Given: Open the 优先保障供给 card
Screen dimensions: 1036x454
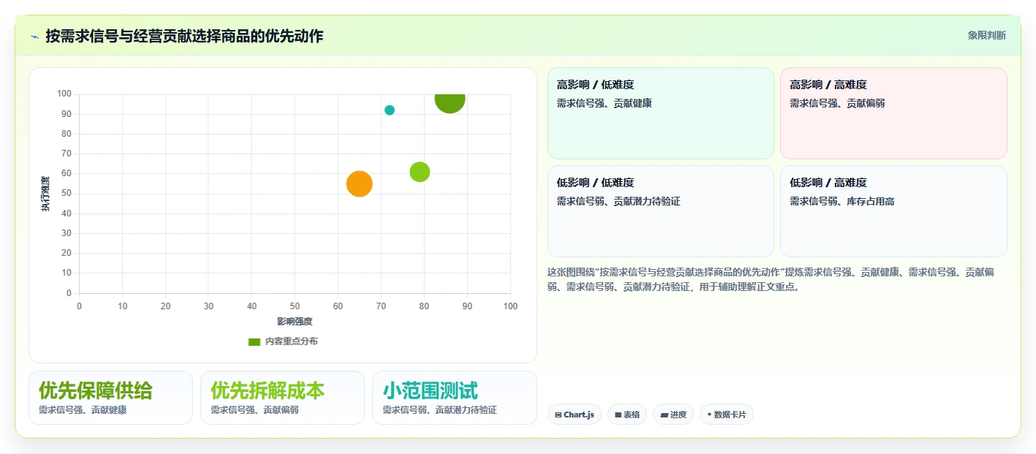Looking at the screenshot, I should (110, 398).
